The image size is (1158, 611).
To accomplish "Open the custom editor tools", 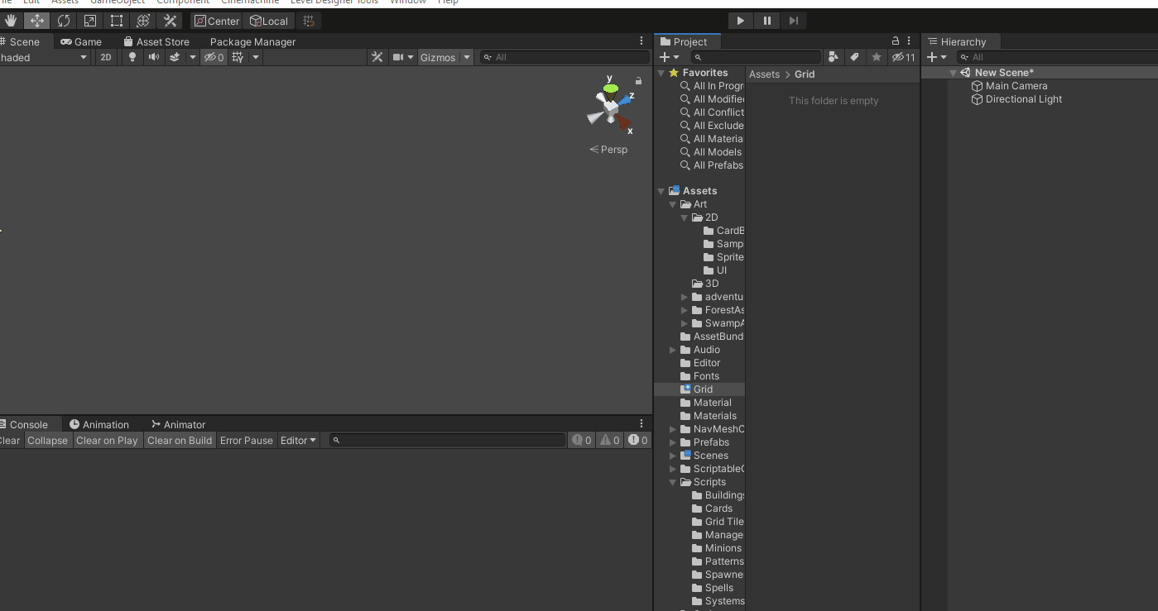I will (171, 21).
